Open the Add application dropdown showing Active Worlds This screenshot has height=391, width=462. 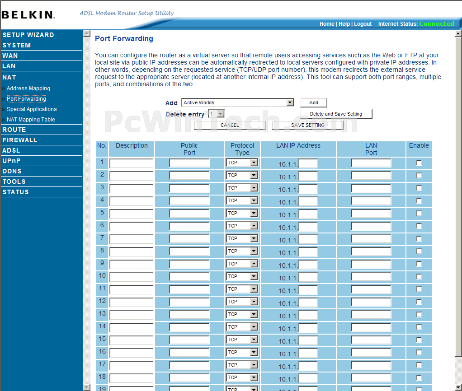point(238,102)
